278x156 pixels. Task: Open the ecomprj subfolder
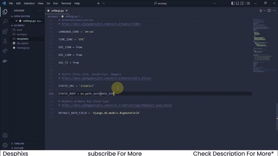click(22, 34)
